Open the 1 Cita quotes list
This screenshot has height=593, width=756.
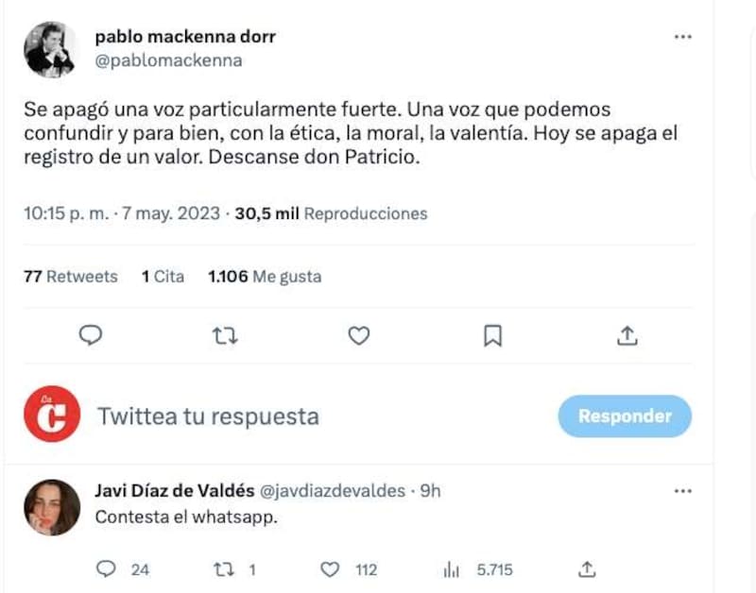pos(163,277)
